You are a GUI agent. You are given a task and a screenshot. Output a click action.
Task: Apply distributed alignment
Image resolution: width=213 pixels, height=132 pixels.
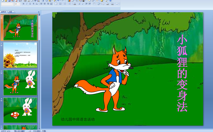[51, 4]
